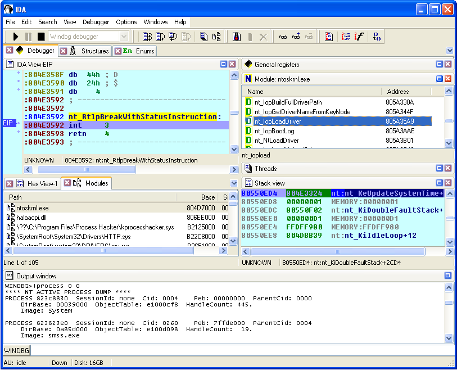Expand the tab list arrow beside Modules
The width and height of the screenshot is (457, 370).
234,183
